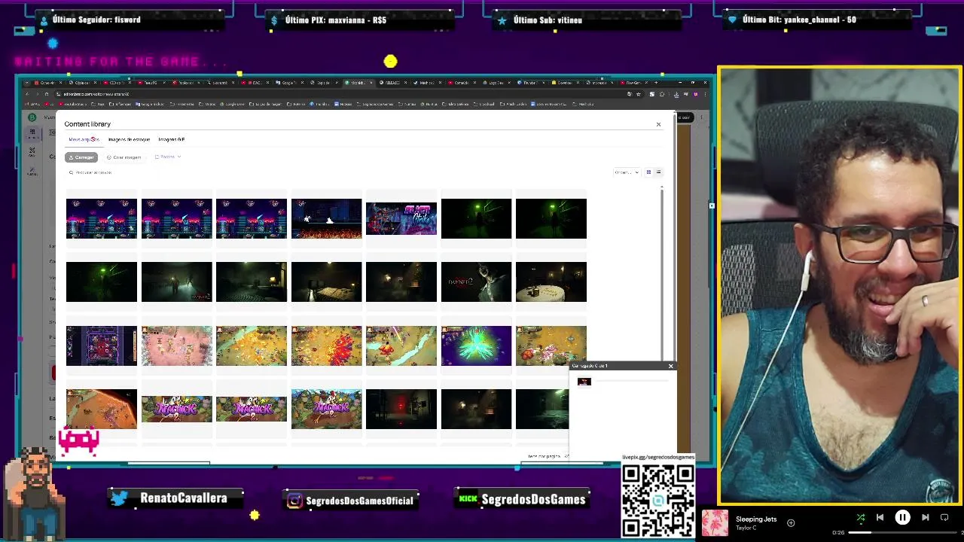Click the Kick SegredosDosGames label

pyautogui.click(x=533, y=499)
